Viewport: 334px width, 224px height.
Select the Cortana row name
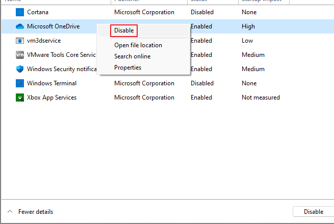(38, 12)
